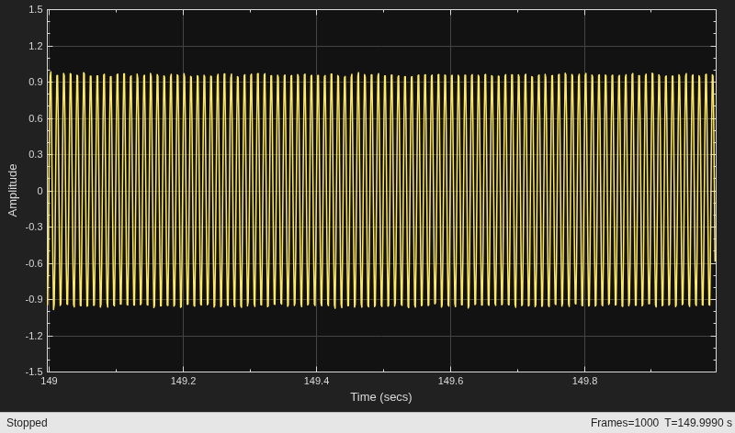Click the 149 x-axis tick label

coord(50,381)
